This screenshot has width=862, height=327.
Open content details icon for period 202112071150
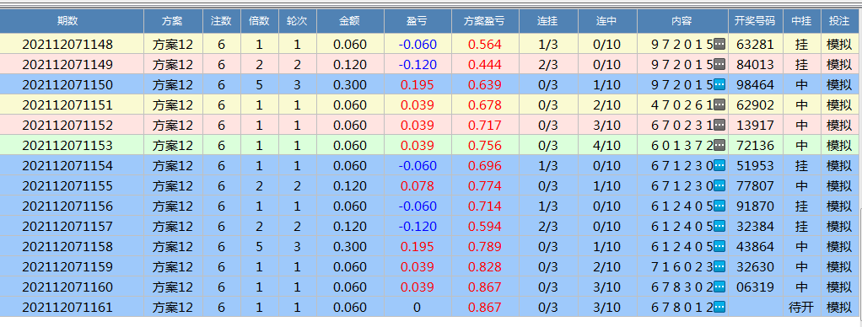coord(719,84)
